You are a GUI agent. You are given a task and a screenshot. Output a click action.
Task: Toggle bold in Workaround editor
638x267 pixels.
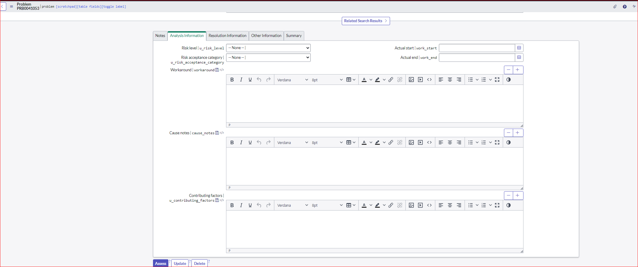point(232,80)
